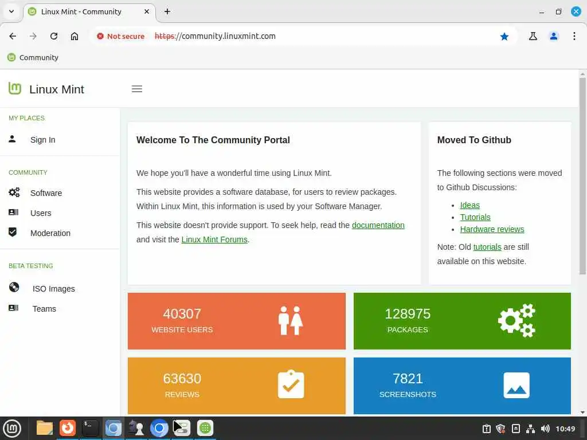Click the 7821 Screenshots tile
The width and height of the screenshot is (587, 440).
point(462,386)
